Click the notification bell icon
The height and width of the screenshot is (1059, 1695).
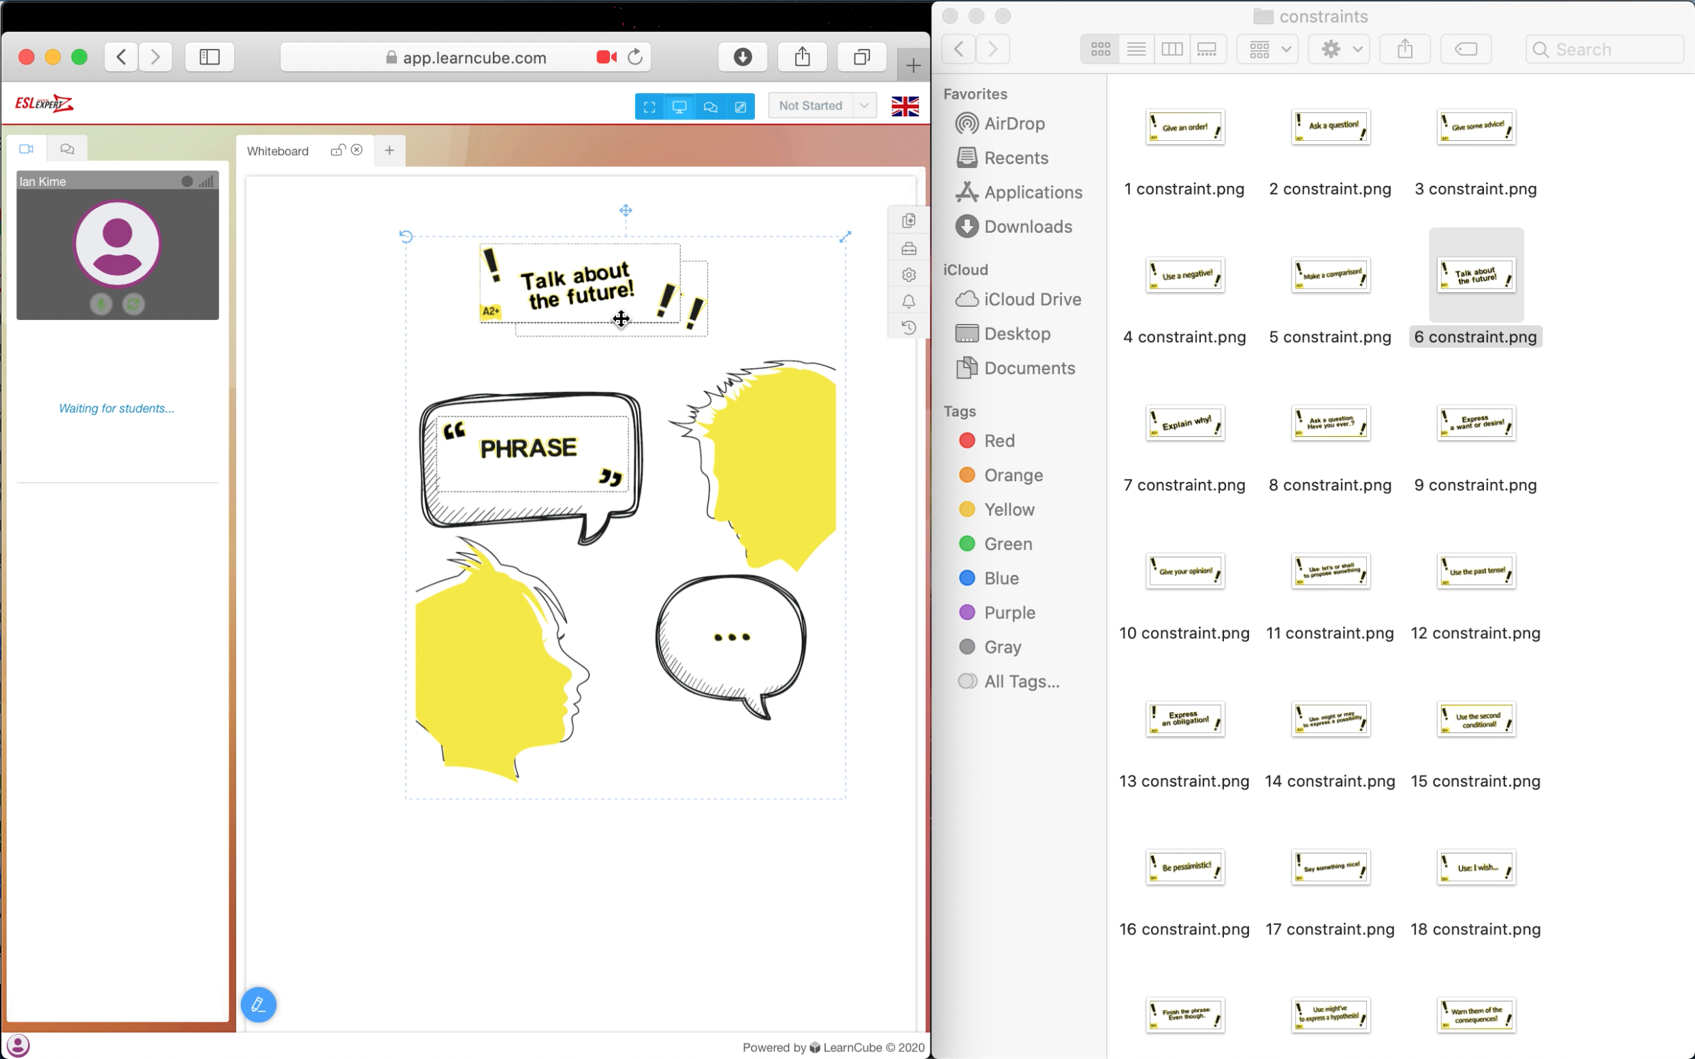pyautogui.click(x=909, y=302)
